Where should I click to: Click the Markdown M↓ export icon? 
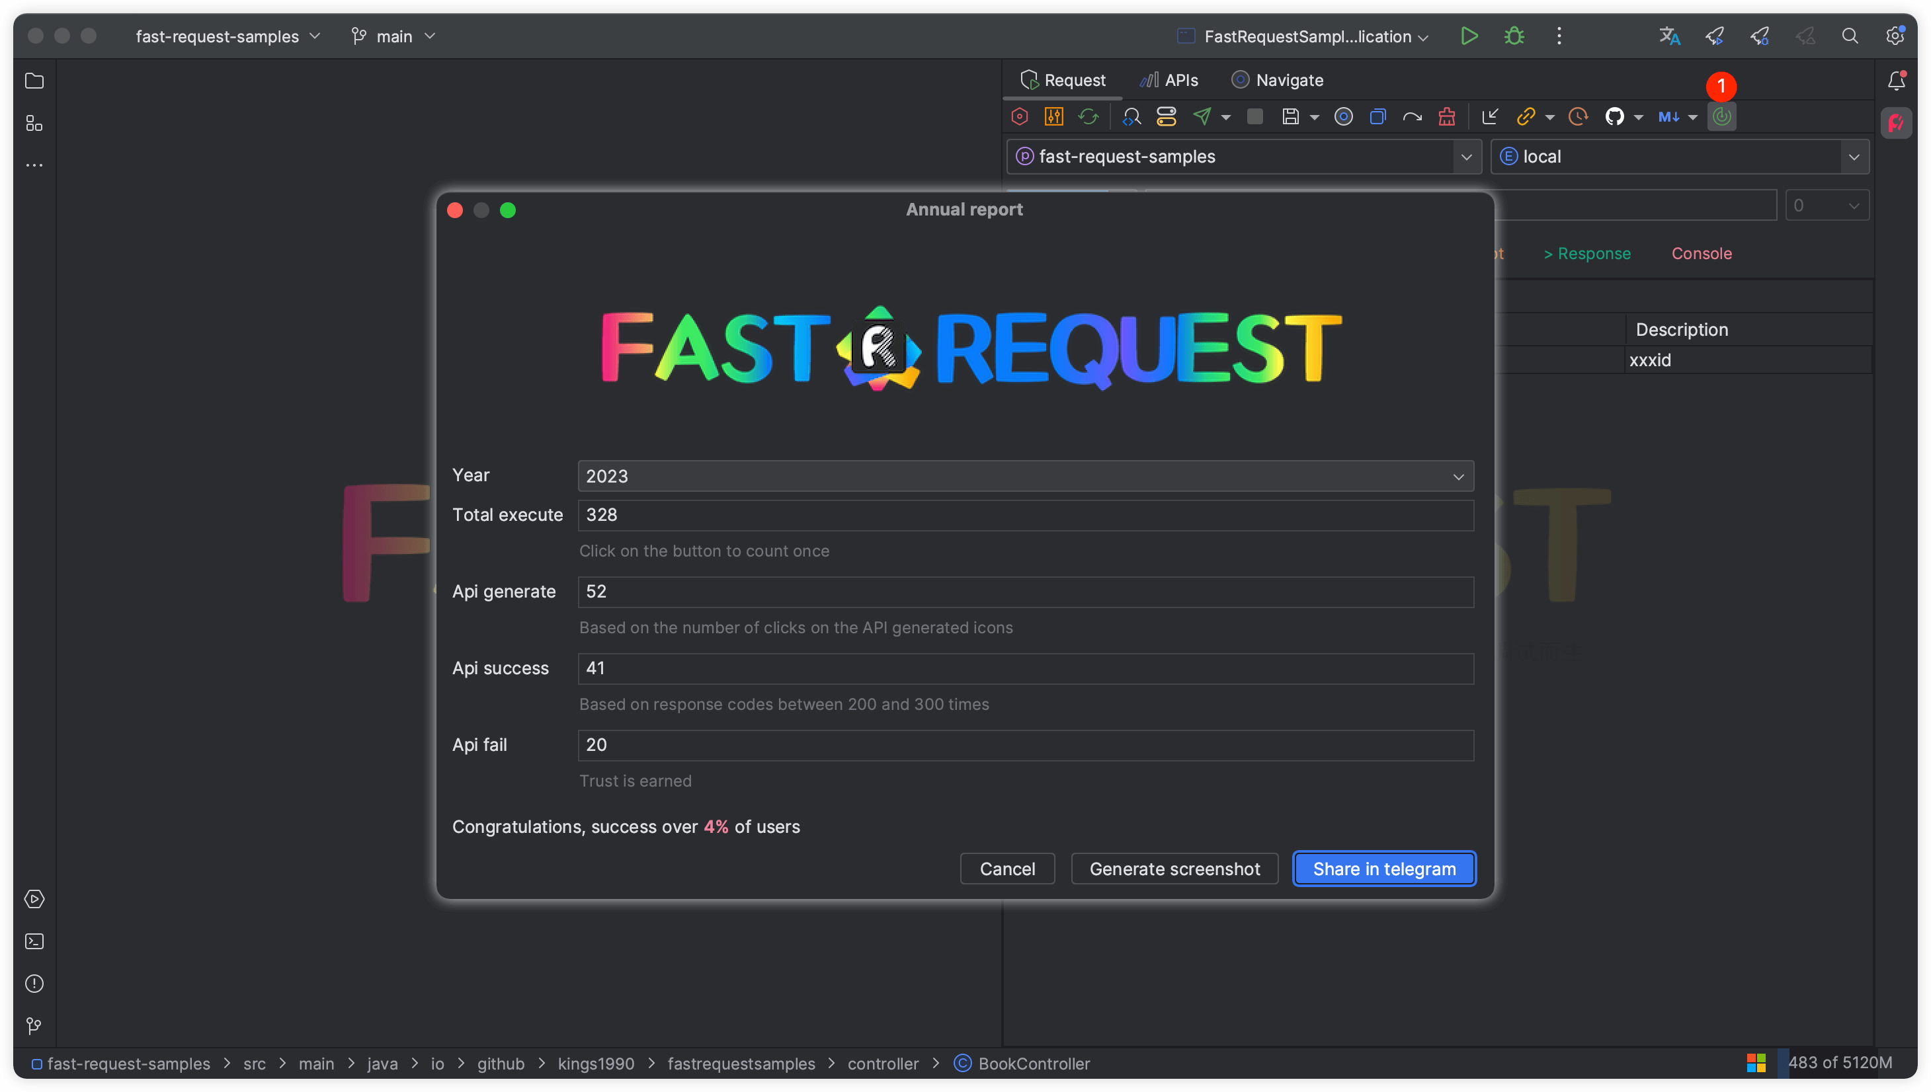1668,117
